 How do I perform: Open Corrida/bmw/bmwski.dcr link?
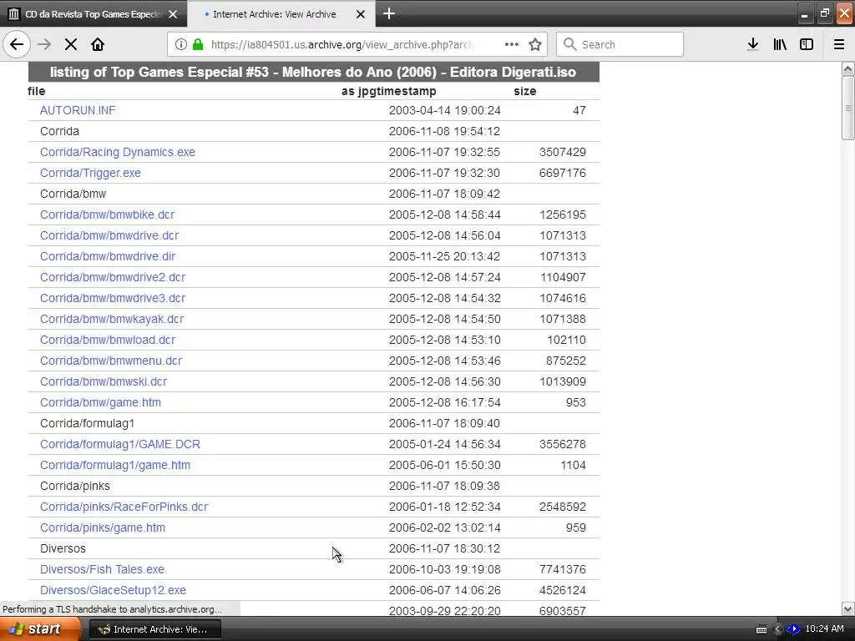(103, 381)
